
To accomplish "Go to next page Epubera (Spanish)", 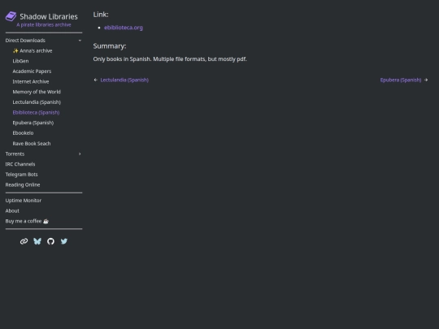I will pyautogui.click(x=401, y=80).
